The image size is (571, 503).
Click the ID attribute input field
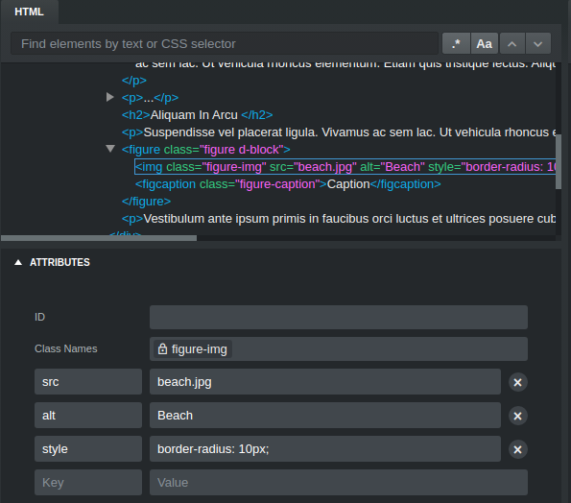(x=339, y=317)
